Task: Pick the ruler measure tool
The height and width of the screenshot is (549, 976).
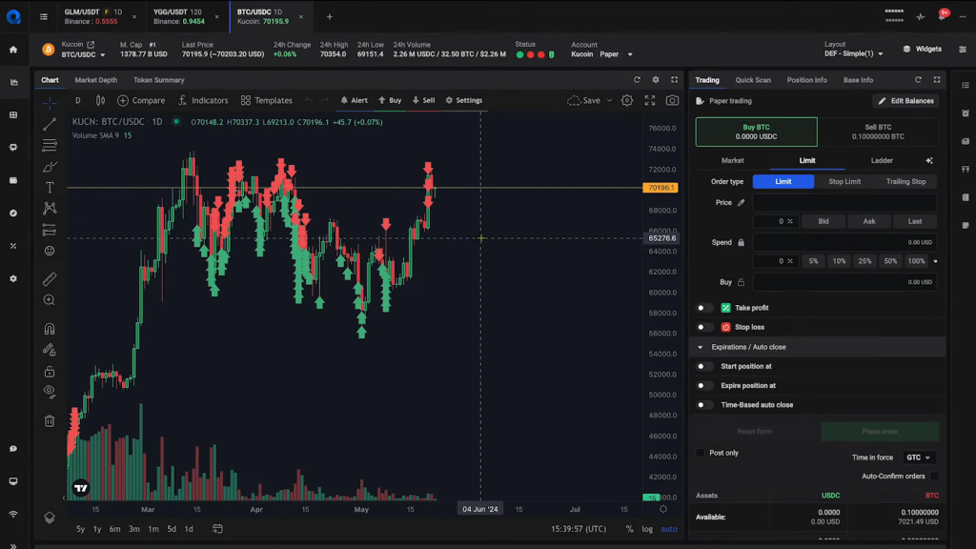Action: tap(50, 279)
